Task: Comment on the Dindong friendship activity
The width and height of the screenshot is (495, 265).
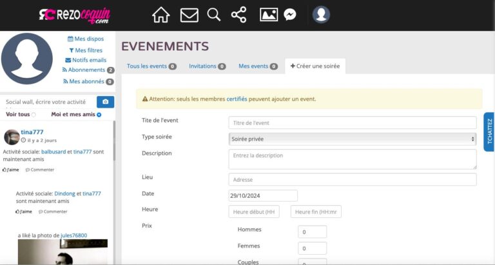Action: coord(53,211)
